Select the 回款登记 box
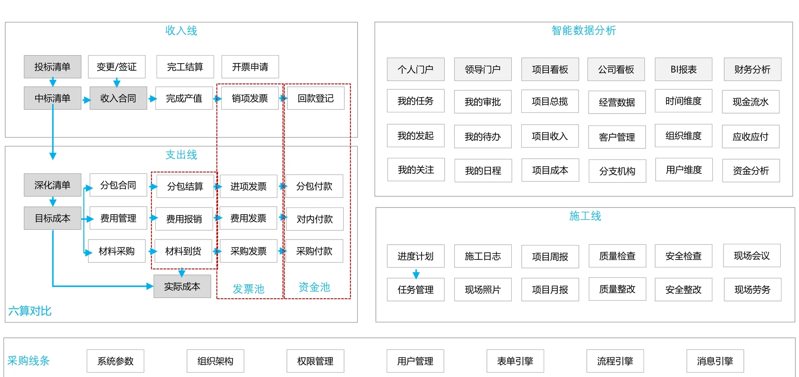Viewport: 799px width, 377px height. [316, 98]
